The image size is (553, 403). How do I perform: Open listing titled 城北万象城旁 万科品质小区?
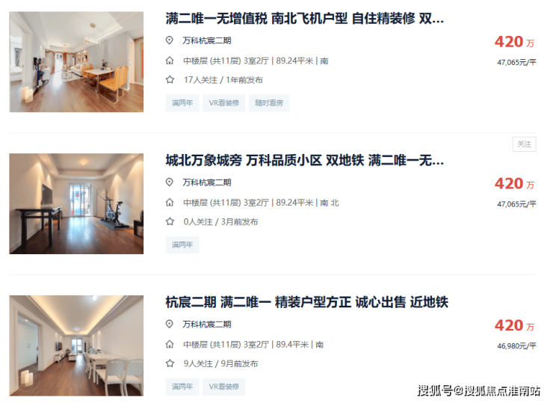tap(305, 161)
